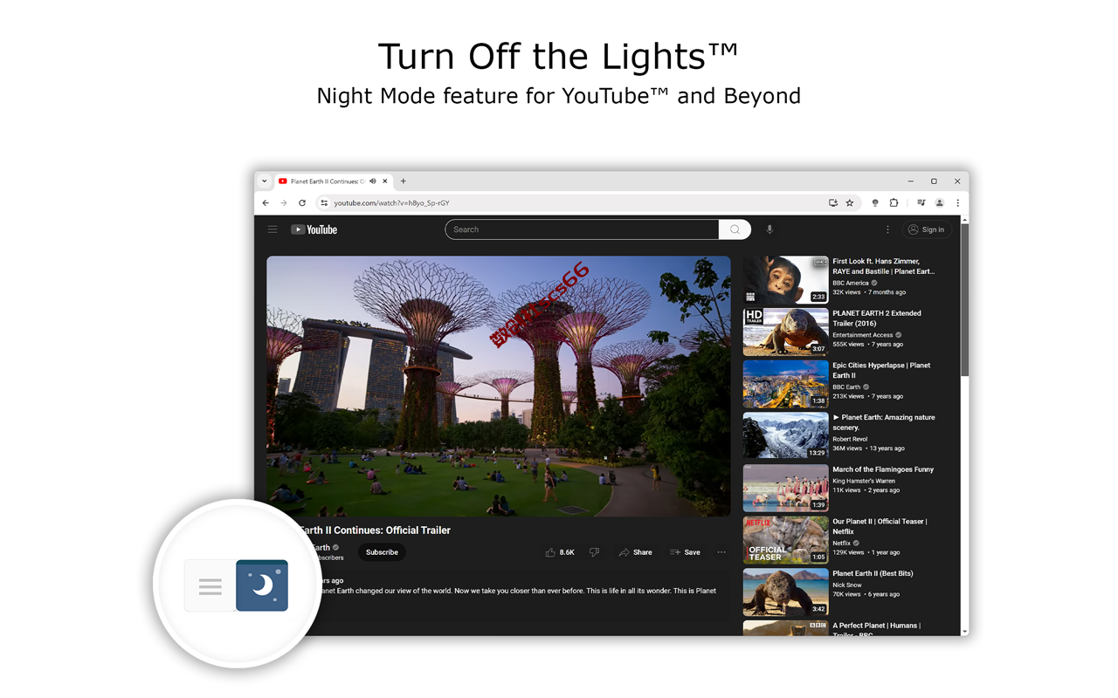Open March of the Flamingoes Funny thumbnail

pos(785,488)
